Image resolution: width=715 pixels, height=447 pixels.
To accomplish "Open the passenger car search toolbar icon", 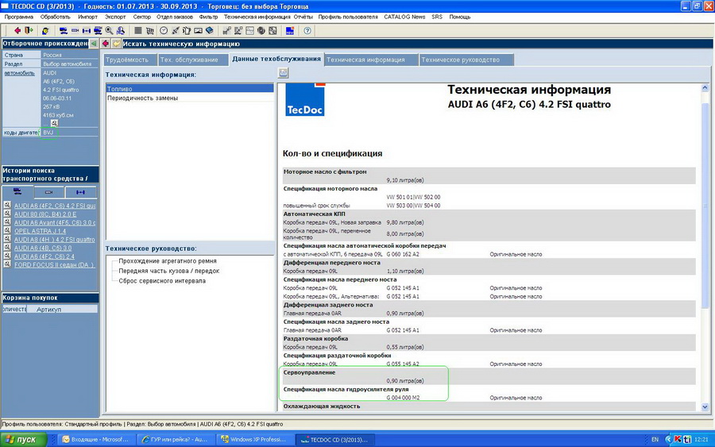I will (64, 30).
